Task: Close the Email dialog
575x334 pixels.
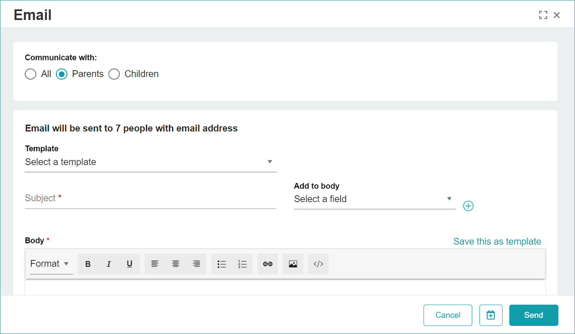Action: (x=557, y=15)
